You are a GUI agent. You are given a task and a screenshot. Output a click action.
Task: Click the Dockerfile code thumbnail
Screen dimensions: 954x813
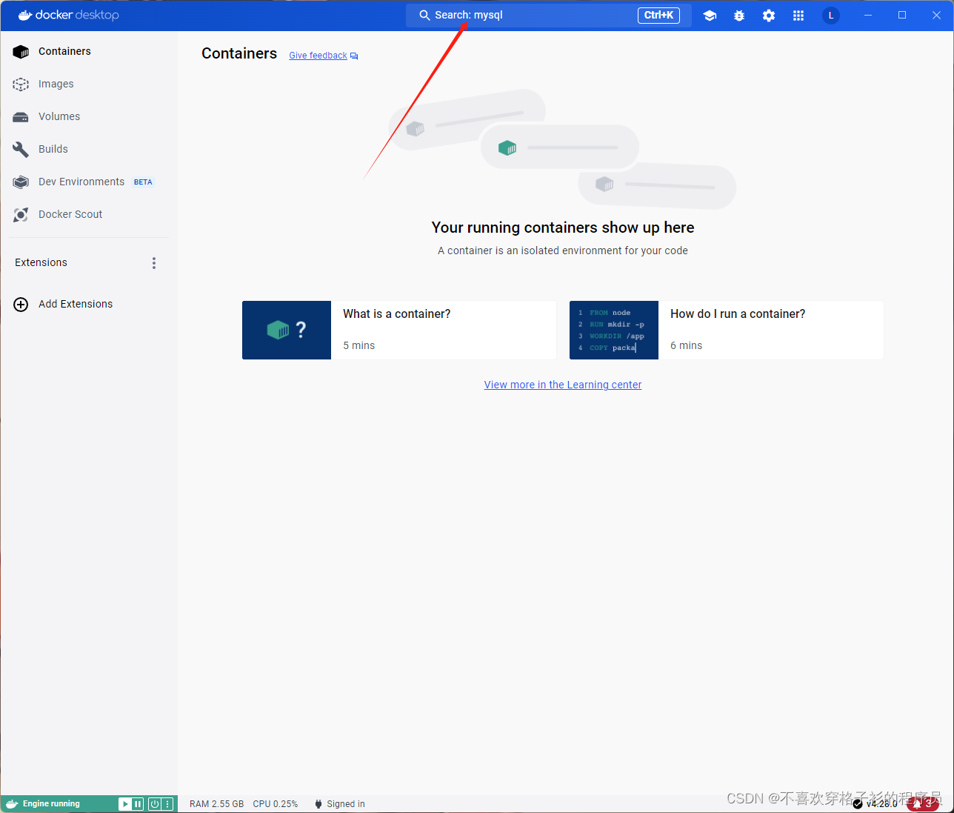coord(614,330)
